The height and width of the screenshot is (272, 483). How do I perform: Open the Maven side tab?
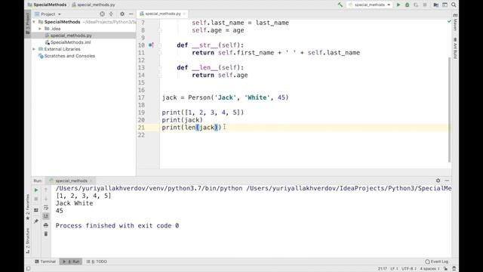tap(455, 22)
